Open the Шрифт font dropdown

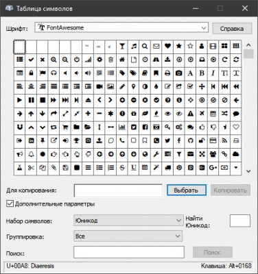pos(121,28)
